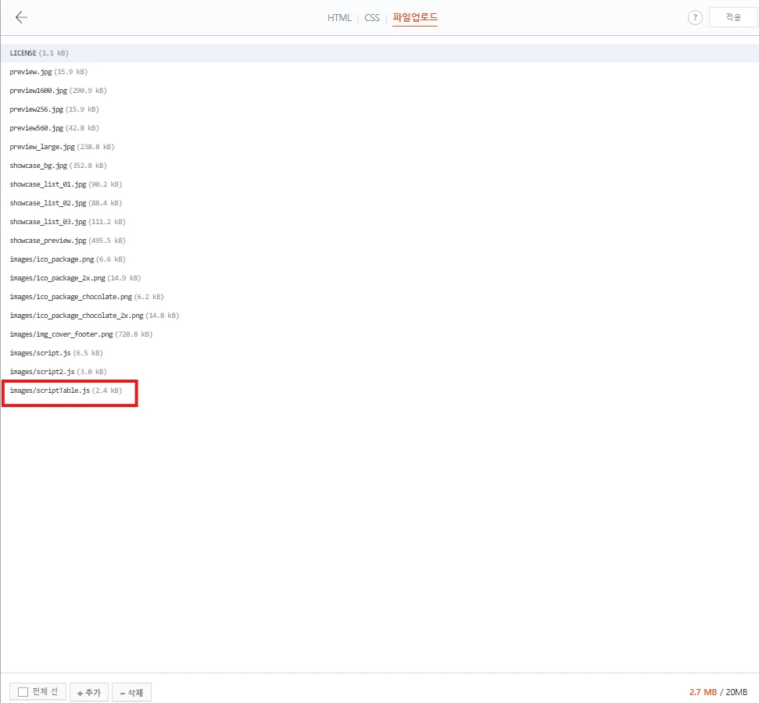Viewport: 759px width, 703px height.
Task: Select images/ico_package_chocolate.png file
Action: [87, 297]
